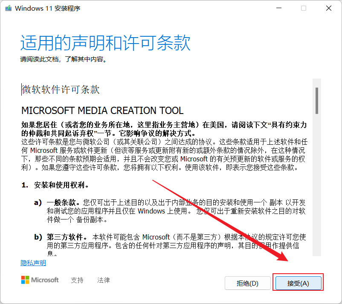This screenshot has height=304, width=342.
Task: Click section heading 1. 安装和使用权利。
Action: coord(55,185)
